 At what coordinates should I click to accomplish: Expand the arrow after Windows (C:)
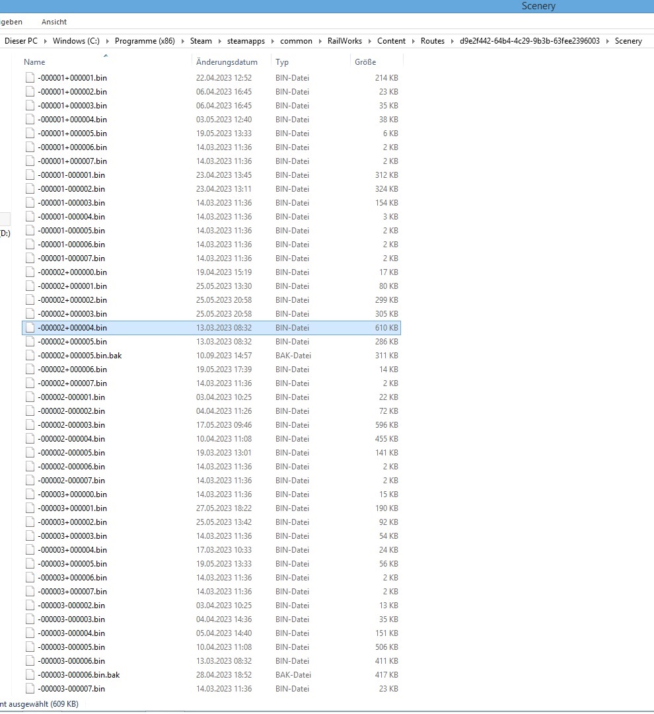tap(107, 41)
